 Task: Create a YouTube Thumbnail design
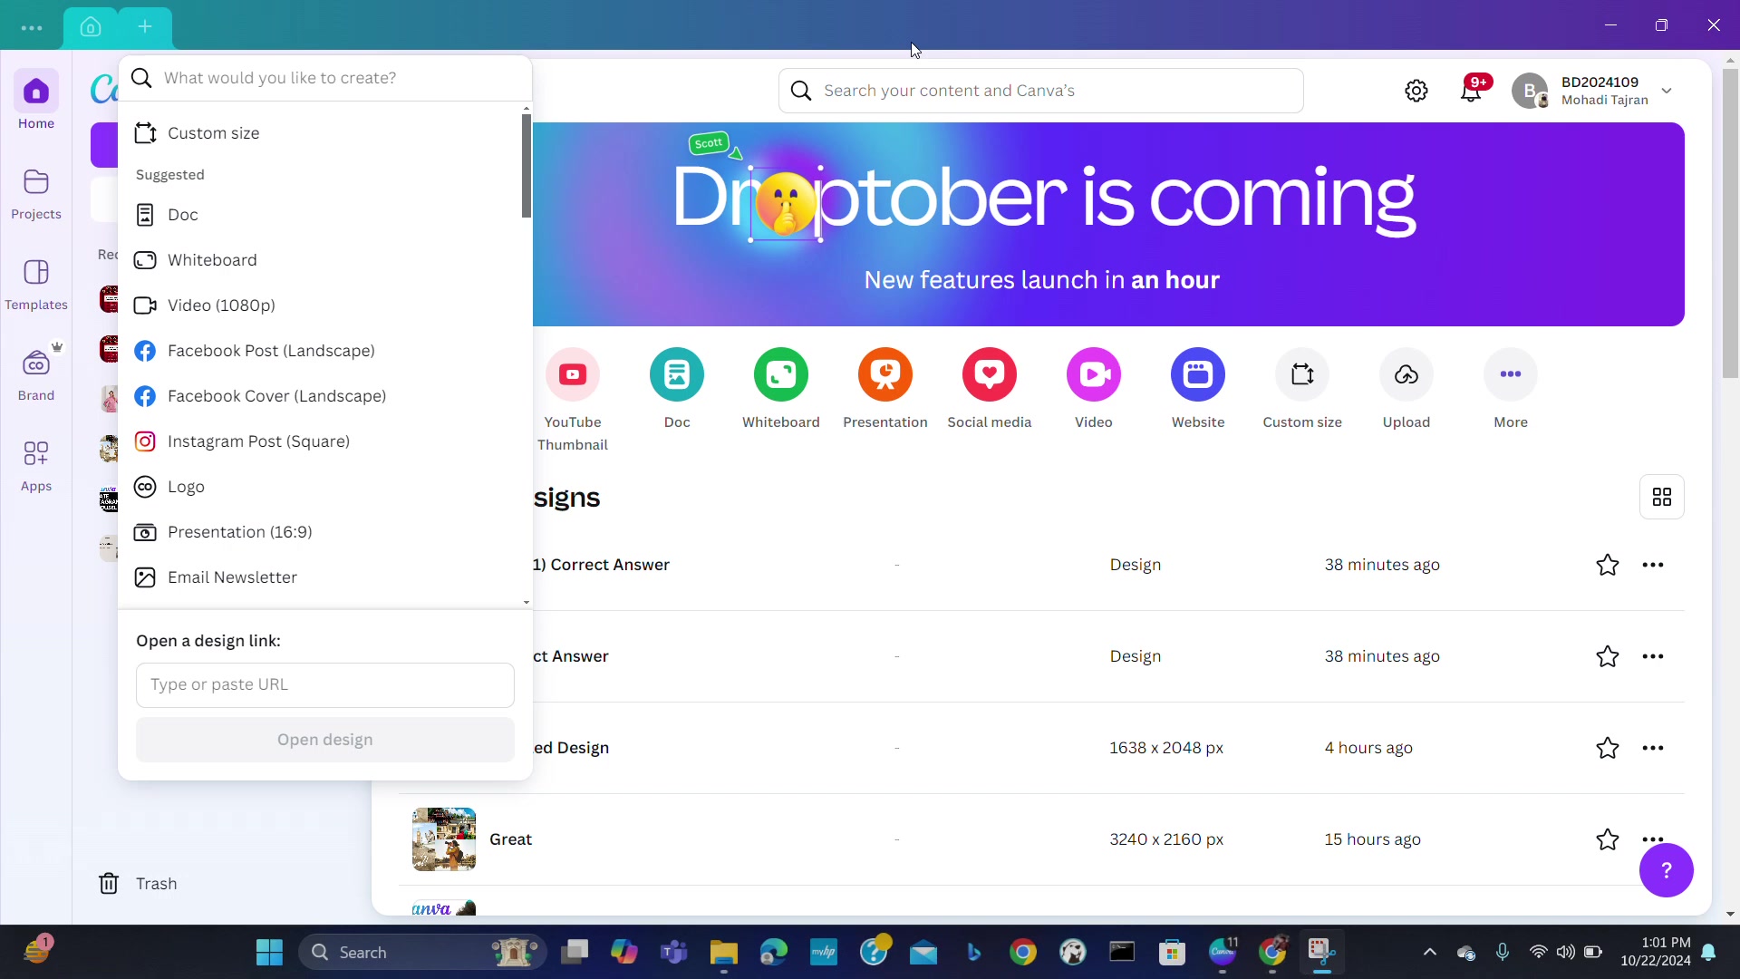(x=573, y=400)
